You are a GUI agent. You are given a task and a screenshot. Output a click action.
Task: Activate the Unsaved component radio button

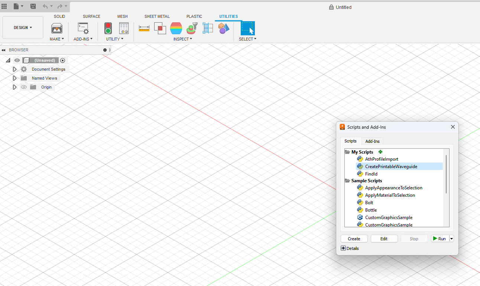(62, 60)
